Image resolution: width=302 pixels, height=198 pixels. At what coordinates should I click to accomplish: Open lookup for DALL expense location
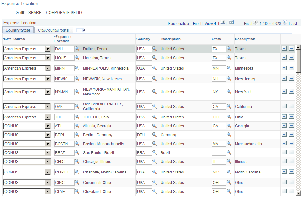tap(77, 49)
